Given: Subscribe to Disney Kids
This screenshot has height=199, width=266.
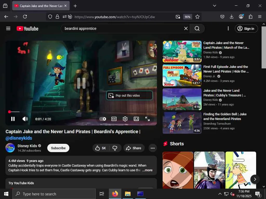Looking at the screenshot, I should [58, 148].
